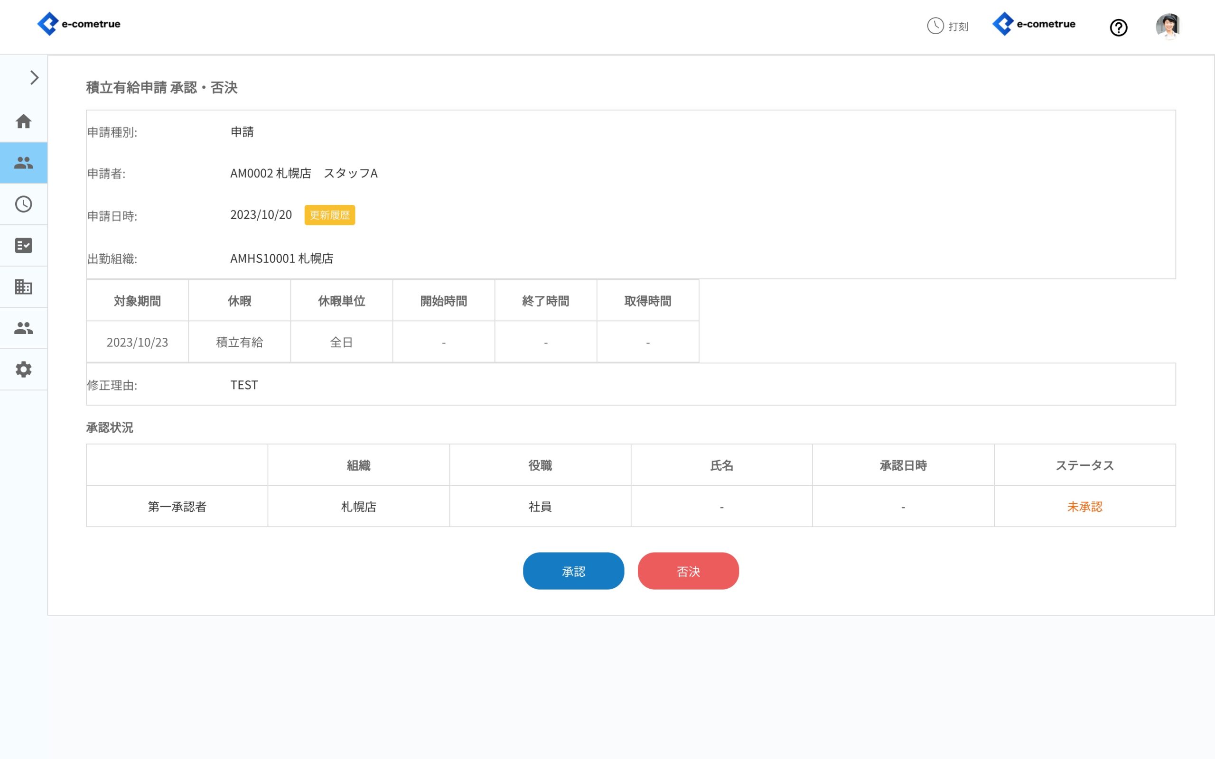Expand the sidebar with chevron arrow
This screenshot has height=759, width=1215.
[x=34, y=78]
